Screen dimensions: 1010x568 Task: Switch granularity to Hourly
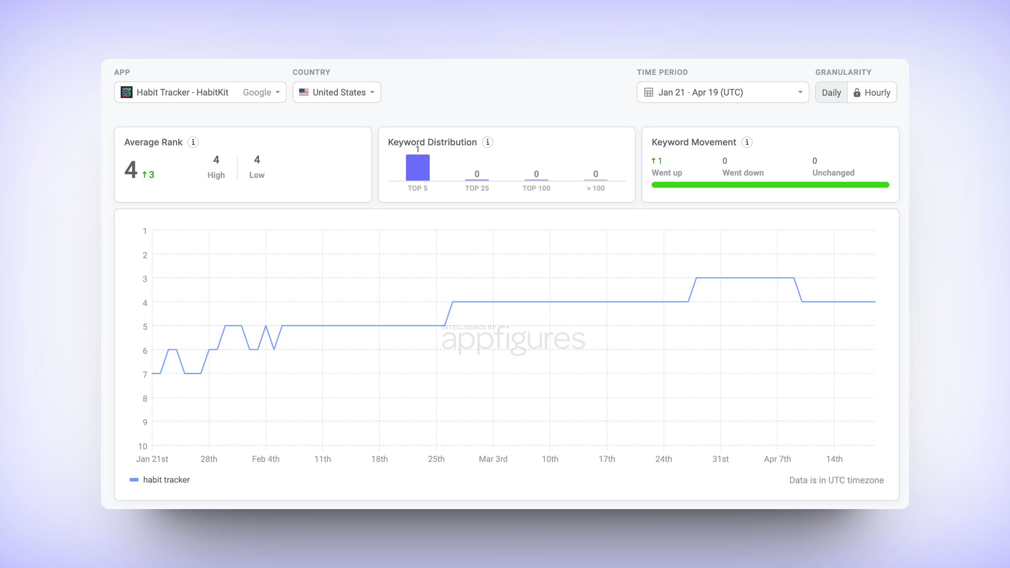click(x=872, y=92)
